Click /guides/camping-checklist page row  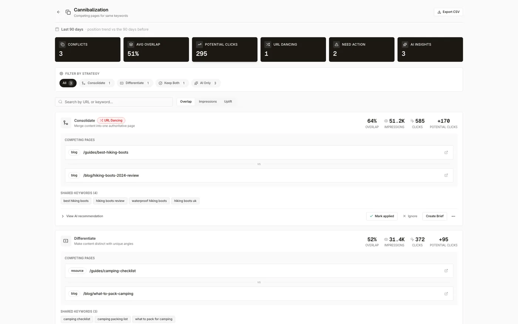(x=259, y=271)
